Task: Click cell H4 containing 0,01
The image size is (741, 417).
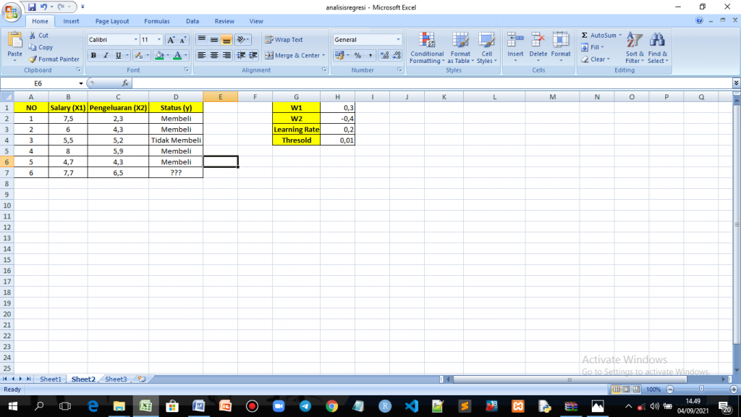Action: pos(337,140)
